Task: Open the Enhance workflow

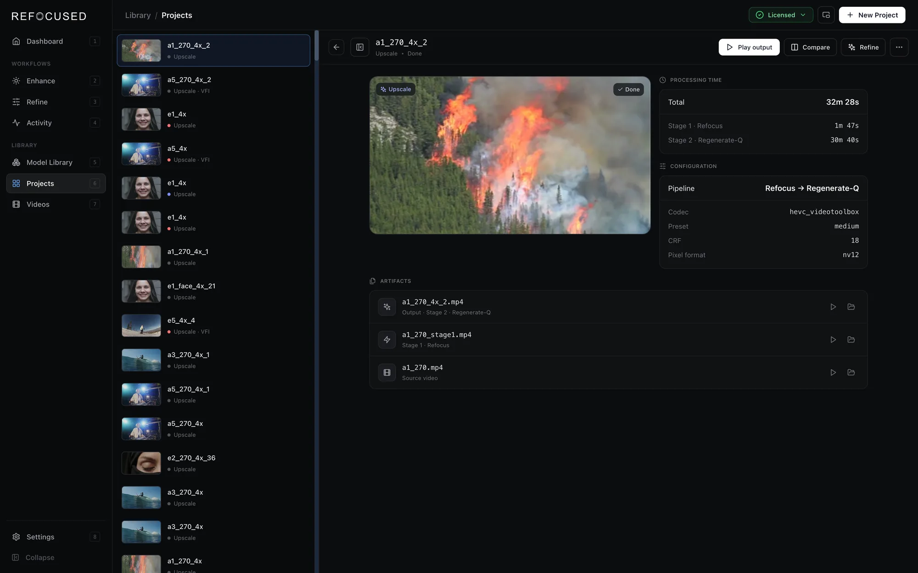Action: (x=56, y=81)
